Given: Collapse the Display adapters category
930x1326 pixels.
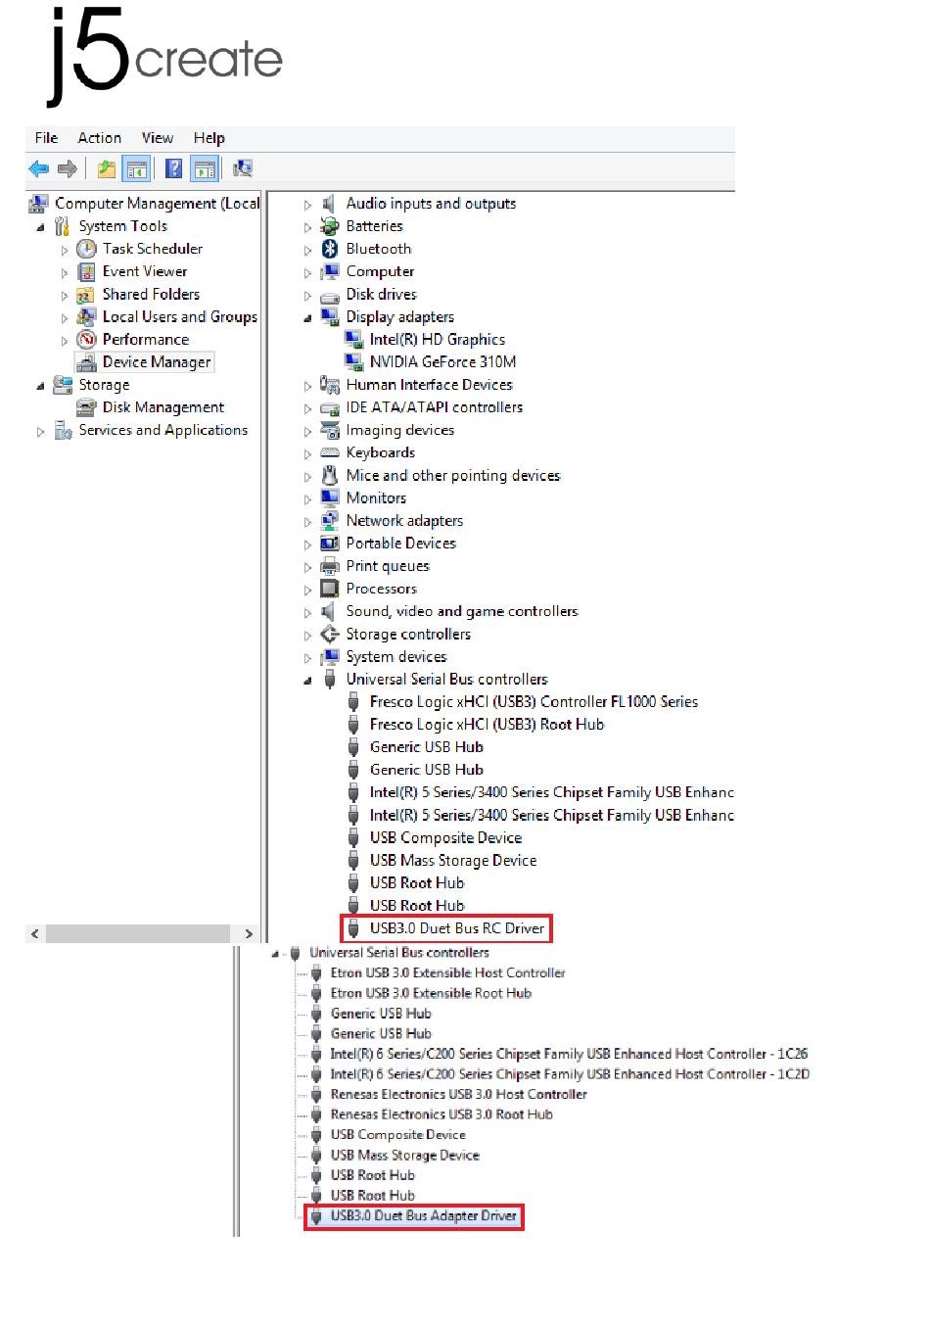Looking at the screenshot, I should point(307,318).
